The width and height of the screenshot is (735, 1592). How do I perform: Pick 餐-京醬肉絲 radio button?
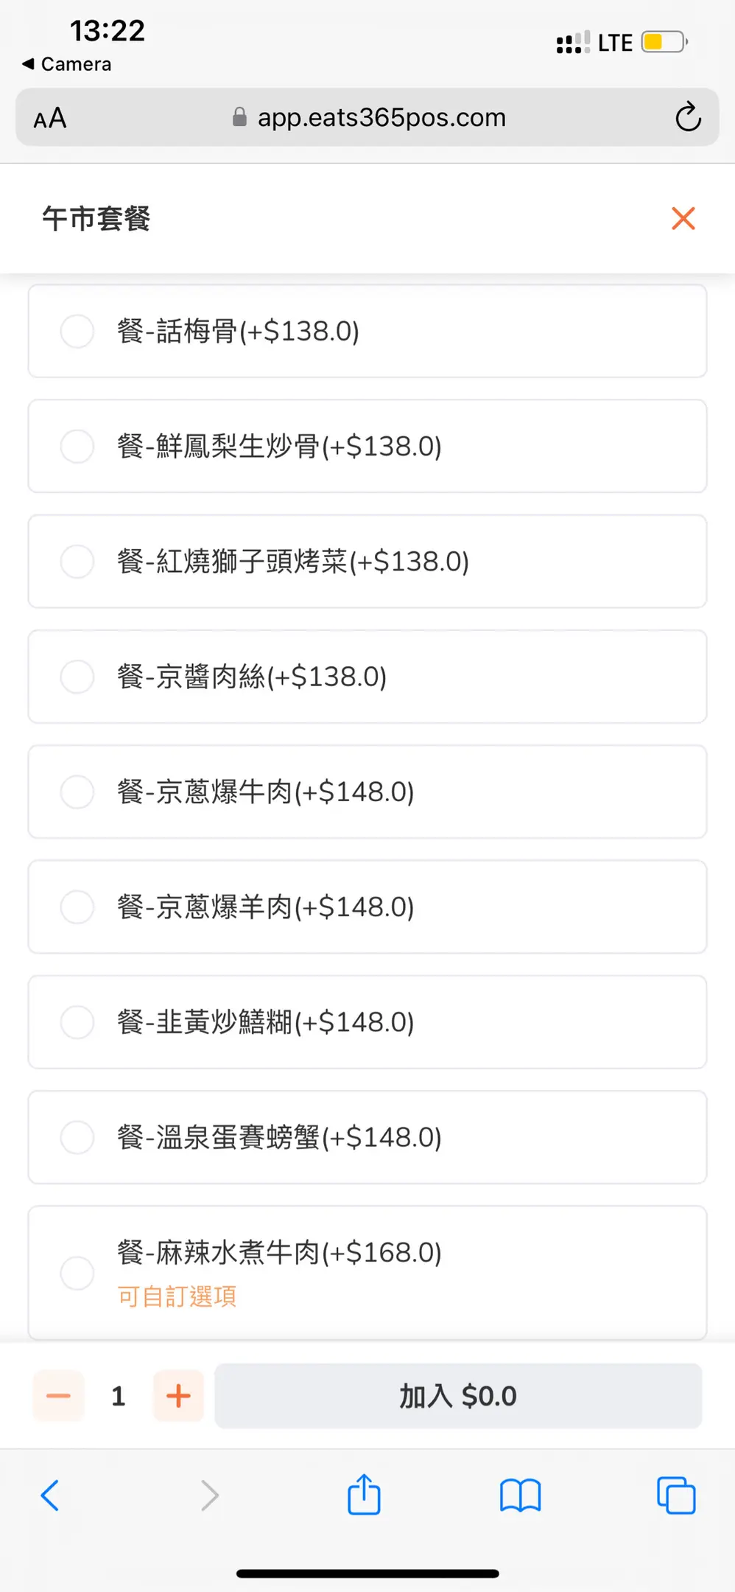point(77,677)
